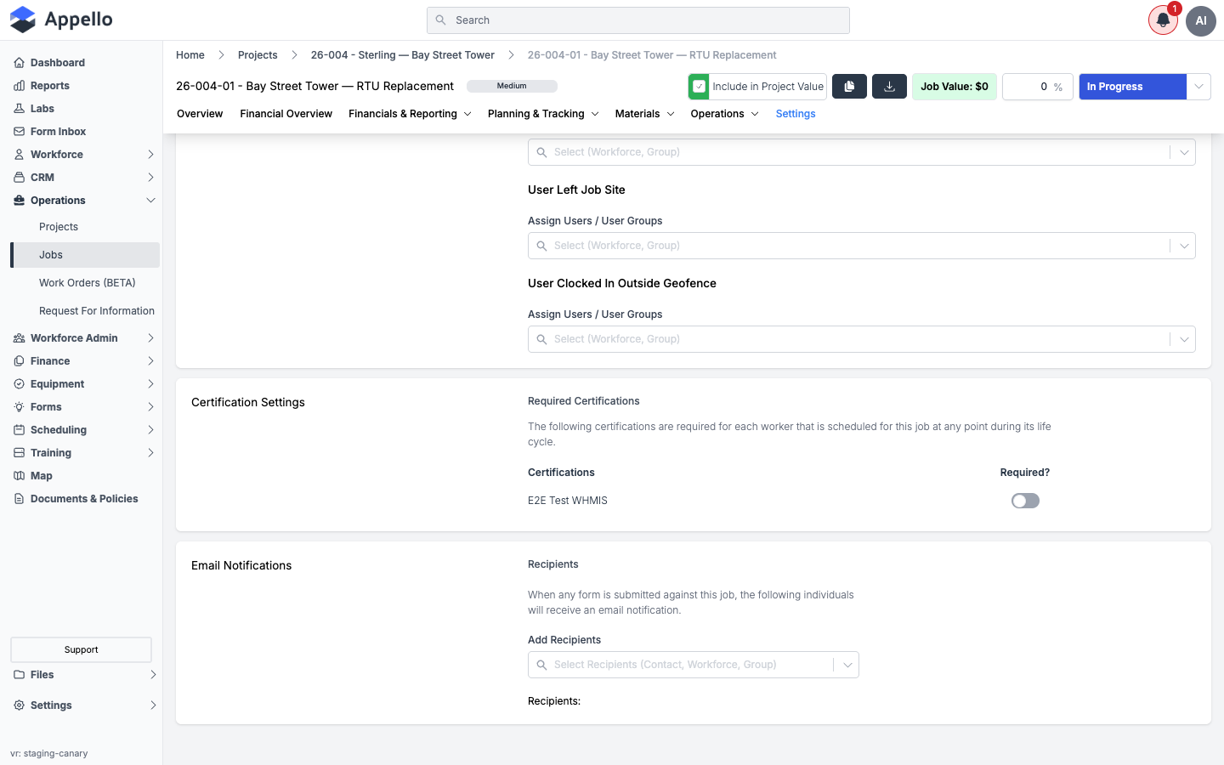Click the Documents & Policies file icon

coord(19,499)
